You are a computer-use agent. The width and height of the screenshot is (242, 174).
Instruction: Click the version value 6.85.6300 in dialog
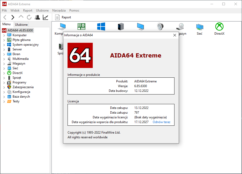pos(141,86)
